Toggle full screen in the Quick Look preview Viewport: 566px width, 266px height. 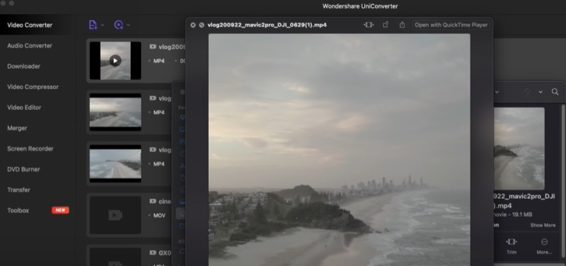click(202, 25)
